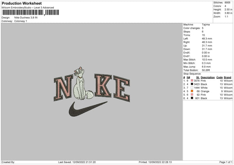Click the 'Stops:' label
Viewport: 234px width, 165px height.
pyautogui.click(x=187, y=32)
